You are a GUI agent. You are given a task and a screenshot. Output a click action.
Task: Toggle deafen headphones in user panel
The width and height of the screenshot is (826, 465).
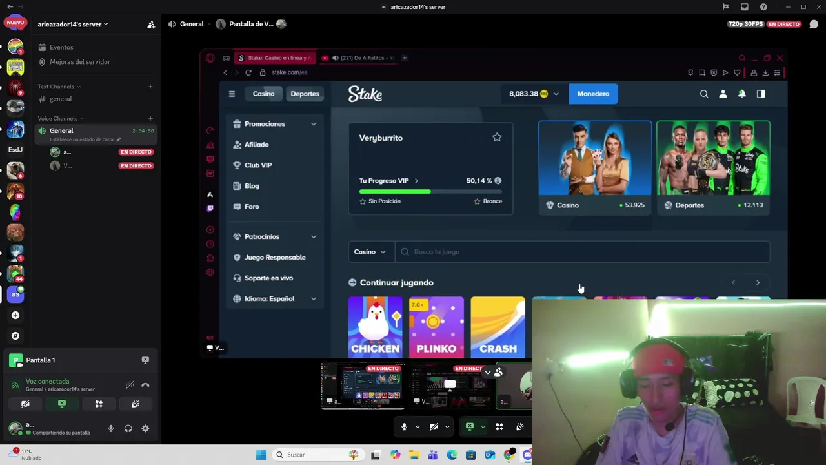coord(128,428)
